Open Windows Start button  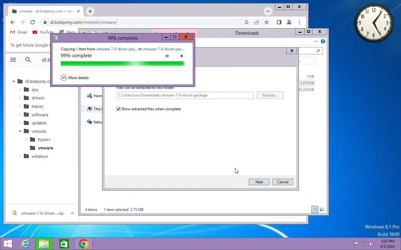coord(8,244)
